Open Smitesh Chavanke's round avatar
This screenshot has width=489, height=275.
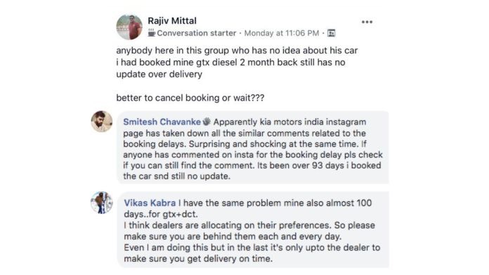102,122
